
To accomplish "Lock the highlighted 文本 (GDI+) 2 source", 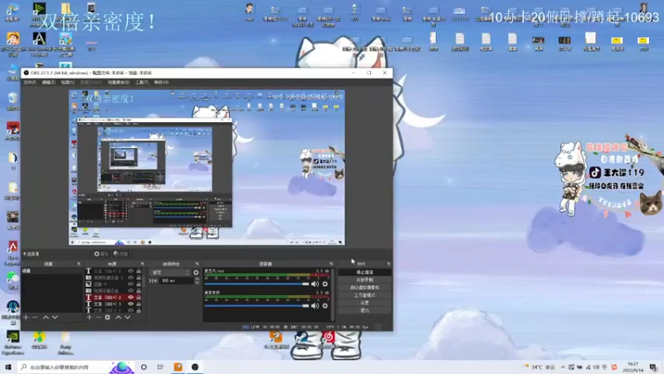I will click(x=139, y=298).
